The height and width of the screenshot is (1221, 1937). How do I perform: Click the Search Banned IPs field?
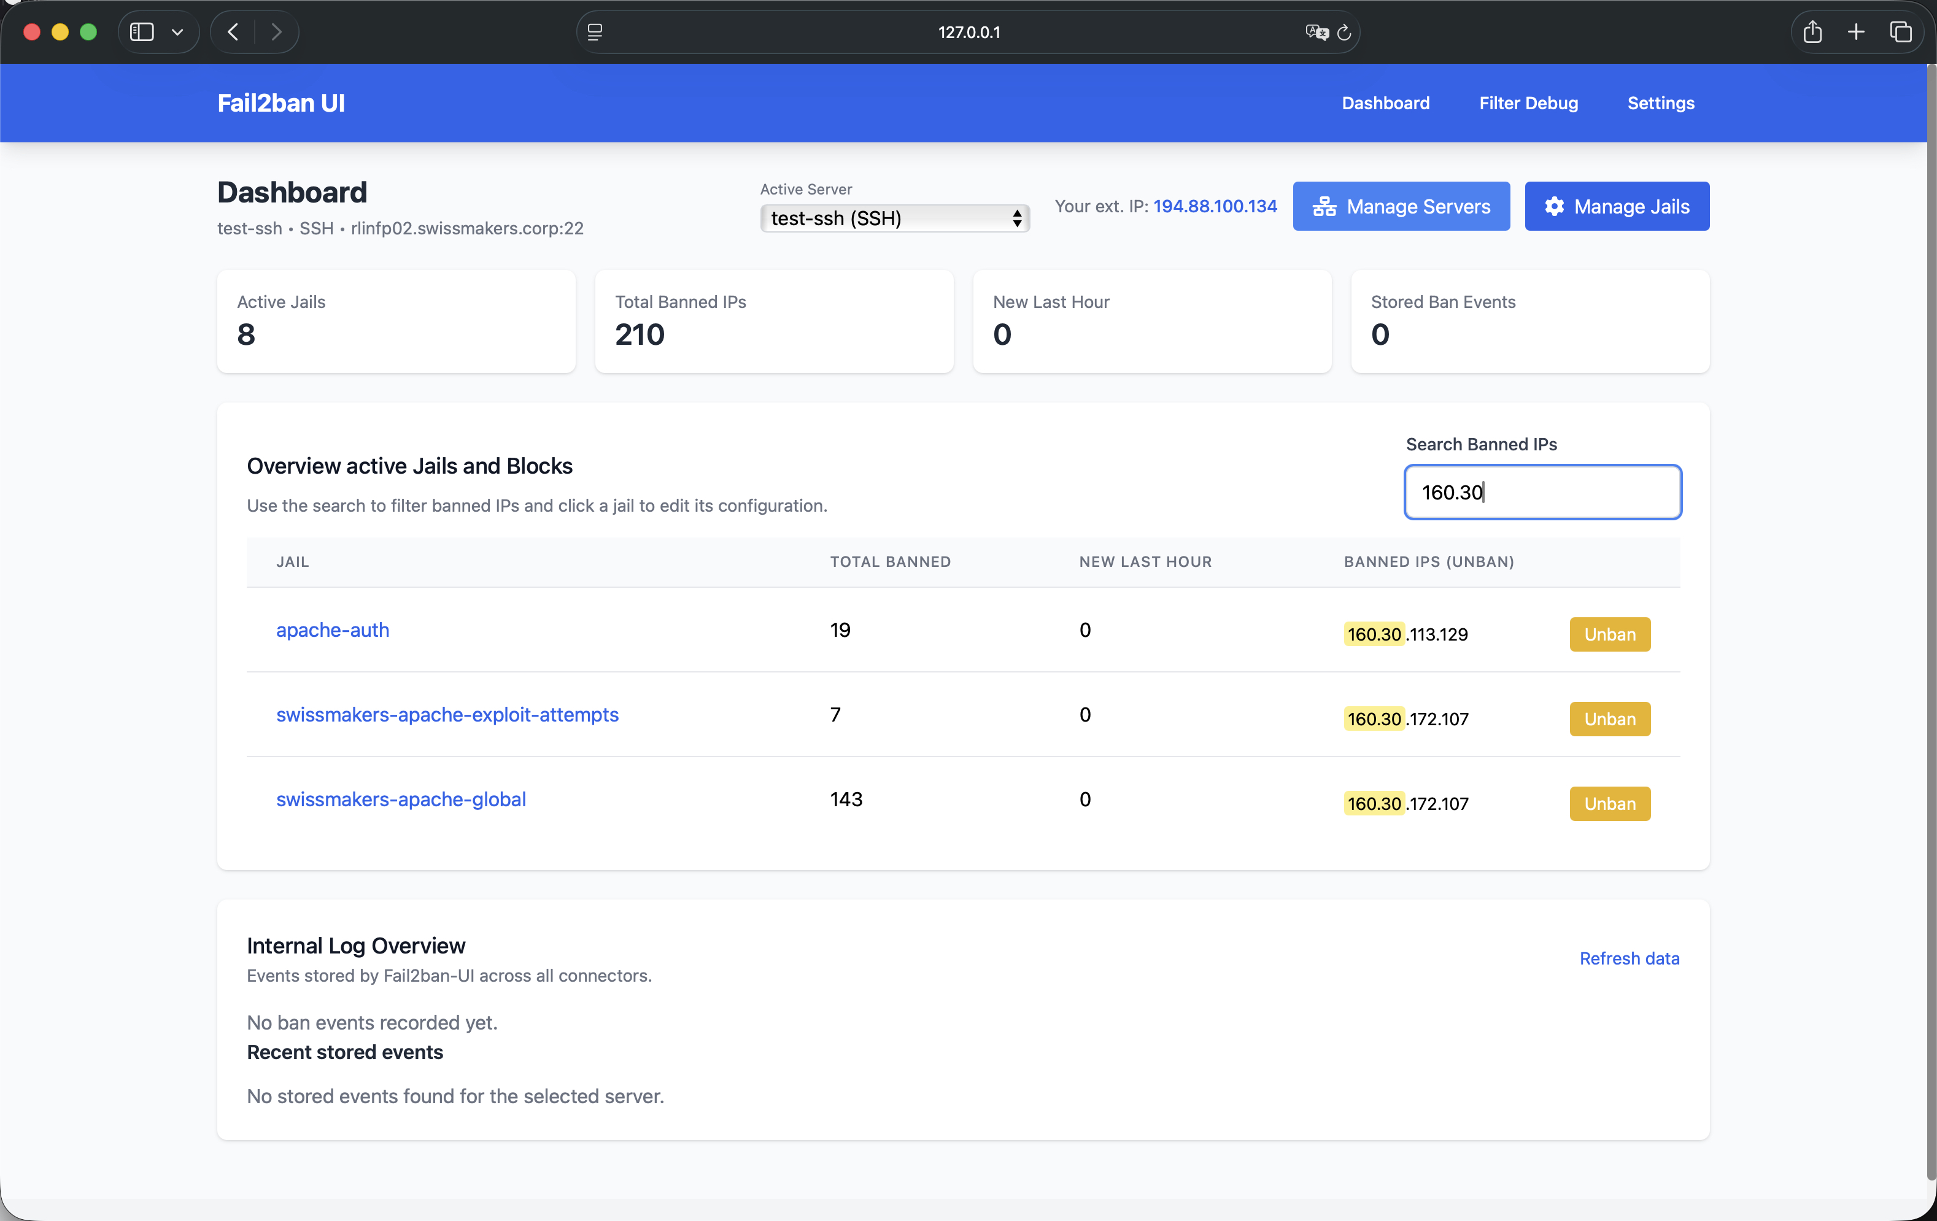(x=1542, y=492)
